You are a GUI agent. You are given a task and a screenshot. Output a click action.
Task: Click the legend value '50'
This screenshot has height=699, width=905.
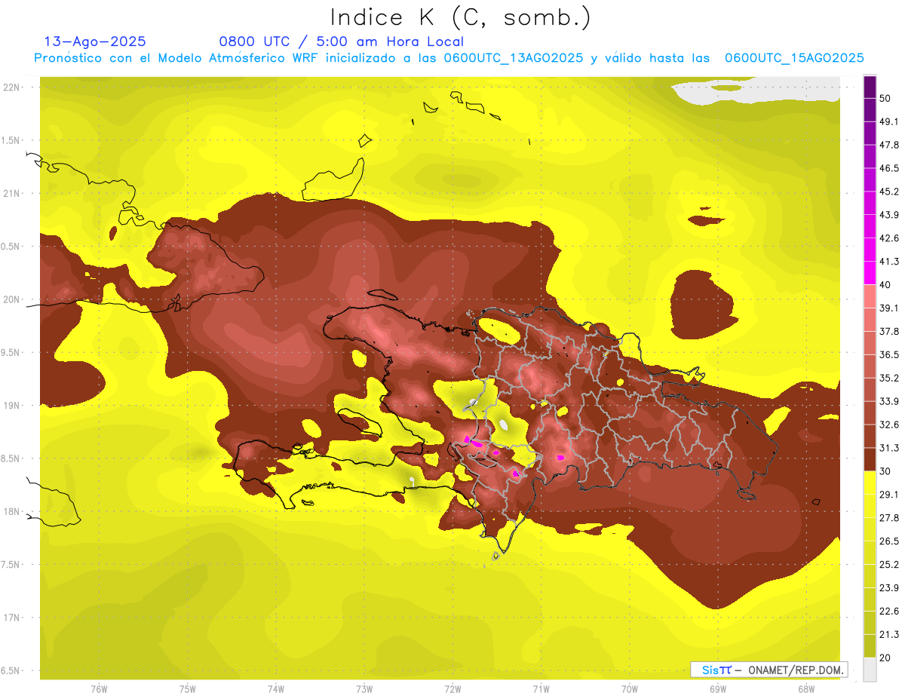(x=886, y=99)
